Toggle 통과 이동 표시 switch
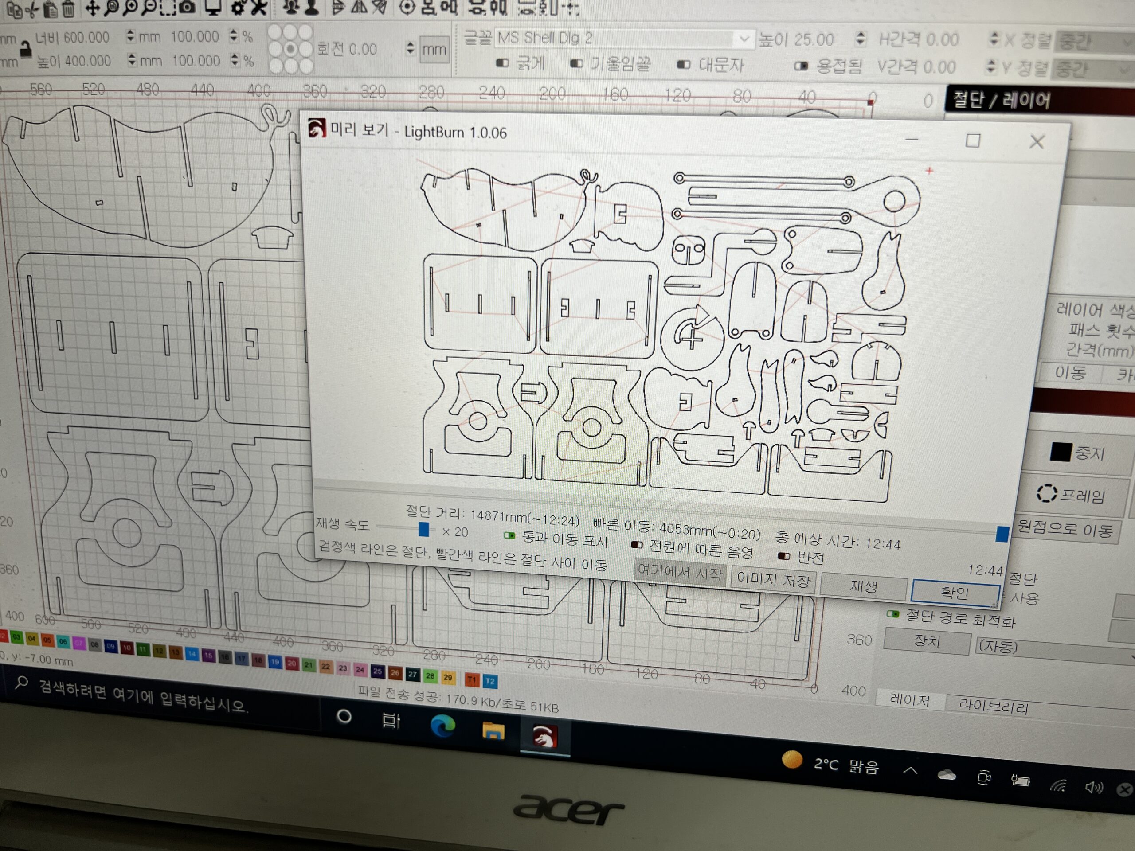Image resolution: width=1135 pixels, height=851 pixels. coord(509,535)
